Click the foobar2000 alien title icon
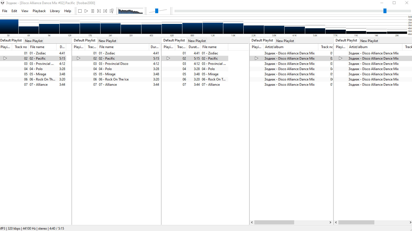 2,3
